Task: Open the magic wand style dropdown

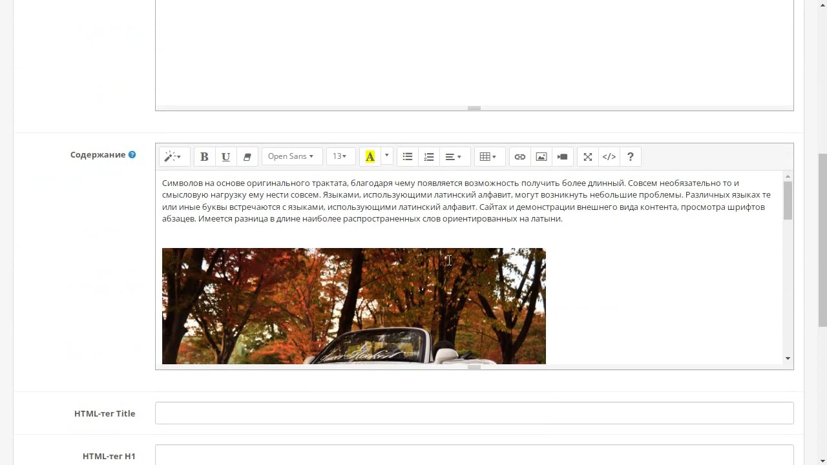Action: (x=174, y=156)
